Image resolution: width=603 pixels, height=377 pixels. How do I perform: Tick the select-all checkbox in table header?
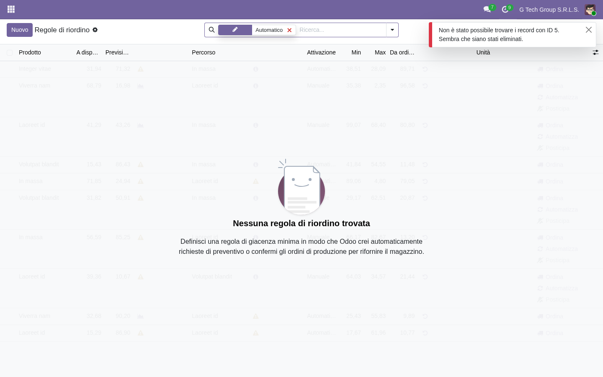click(x=10, y=52)
